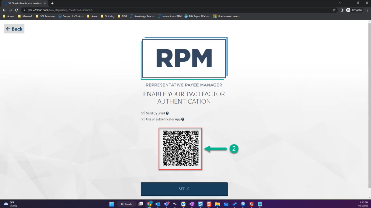Open Outlook from the taskbar
Screen dimensions: 371x208
coord(158,204)
